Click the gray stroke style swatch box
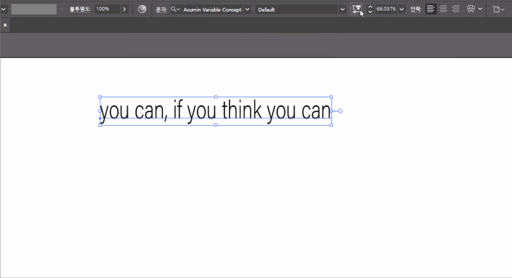This screenshot has width=512, height=278. click(x=34, y=9)
